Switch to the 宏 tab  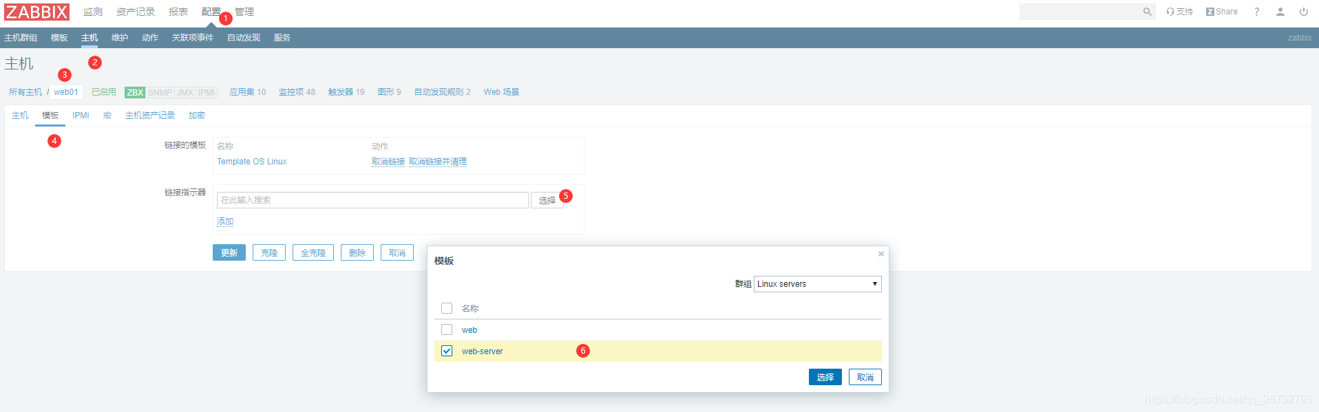[x=107, y=116]
